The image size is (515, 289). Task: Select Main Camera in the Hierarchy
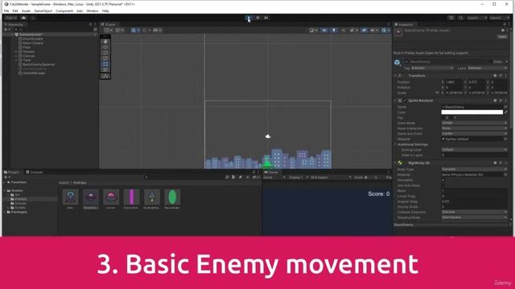(x=33, y=43)
